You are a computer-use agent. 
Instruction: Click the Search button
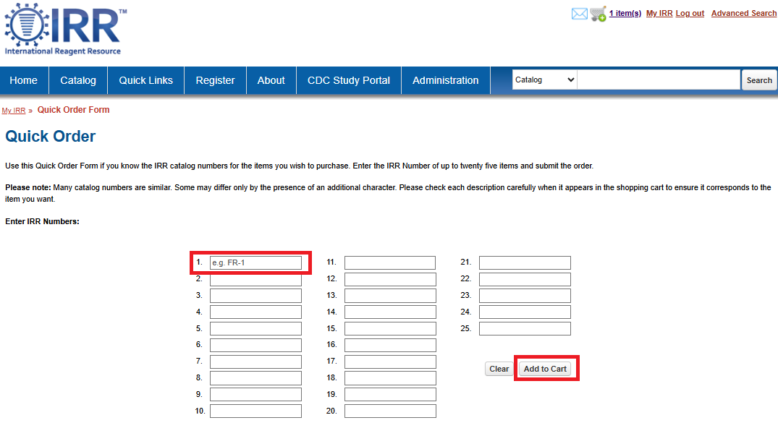click(759, 80)
